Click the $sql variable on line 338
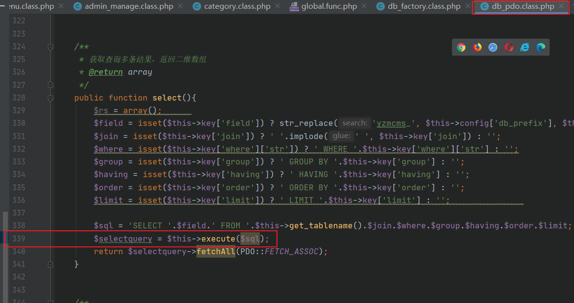The image size is (574, 303). point(104,226)
